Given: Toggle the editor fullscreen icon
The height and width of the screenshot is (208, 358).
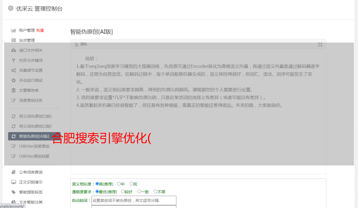Looking at the screenshot, I should (x=320, y=44).
